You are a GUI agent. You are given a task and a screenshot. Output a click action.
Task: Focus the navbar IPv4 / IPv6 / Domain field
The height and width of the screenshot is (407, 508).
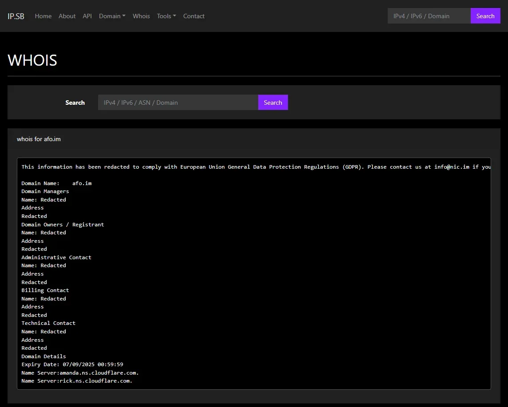coord(429,16)
